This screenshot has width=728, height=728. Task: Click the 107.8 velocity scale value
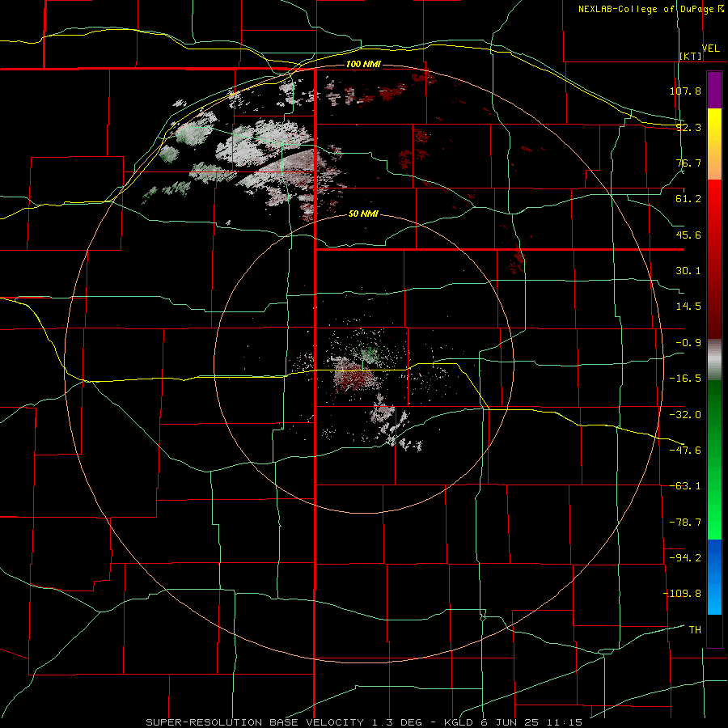(x=685, y=91)
